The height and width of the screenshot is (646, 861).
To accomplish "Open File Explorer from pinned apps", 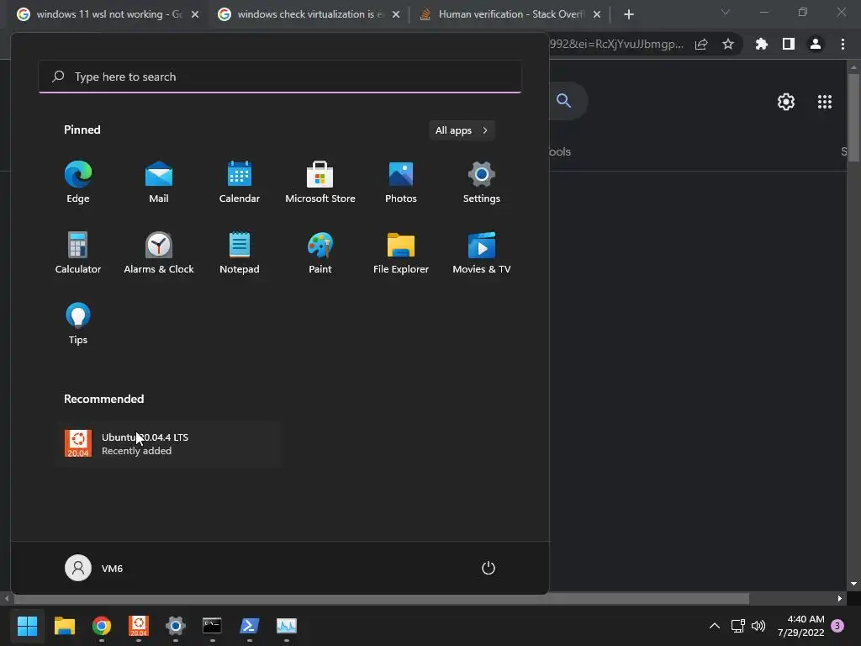I will click(401, 253).
